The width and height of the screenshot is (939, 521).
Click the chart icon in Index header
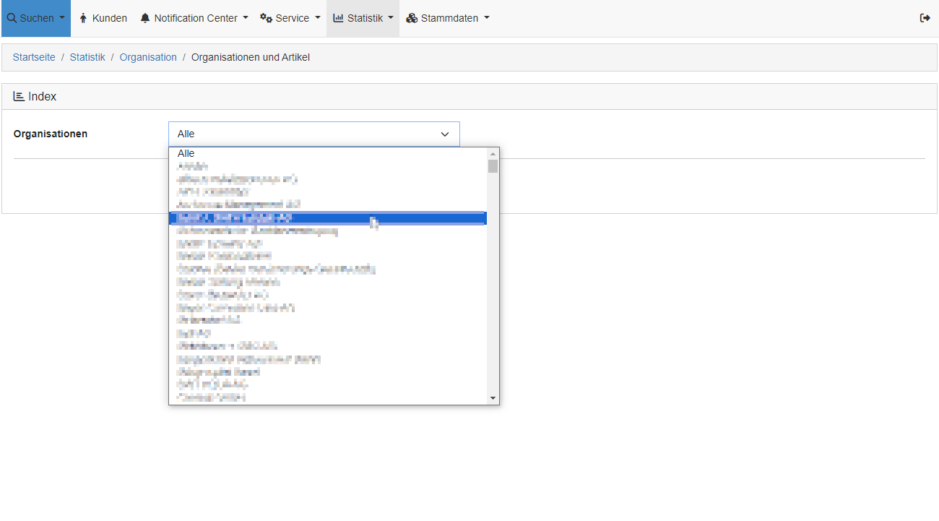tap(19, 96)
